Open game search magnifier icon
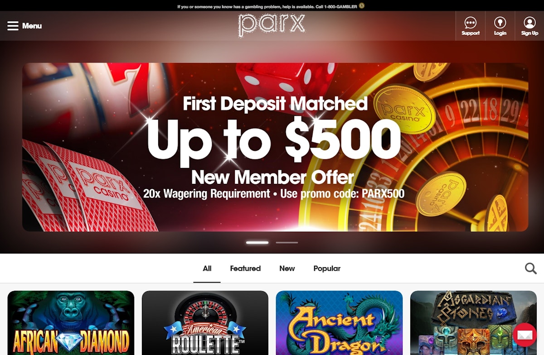The height and width of the screenshot is (355, 544). (x=531, y=269)
